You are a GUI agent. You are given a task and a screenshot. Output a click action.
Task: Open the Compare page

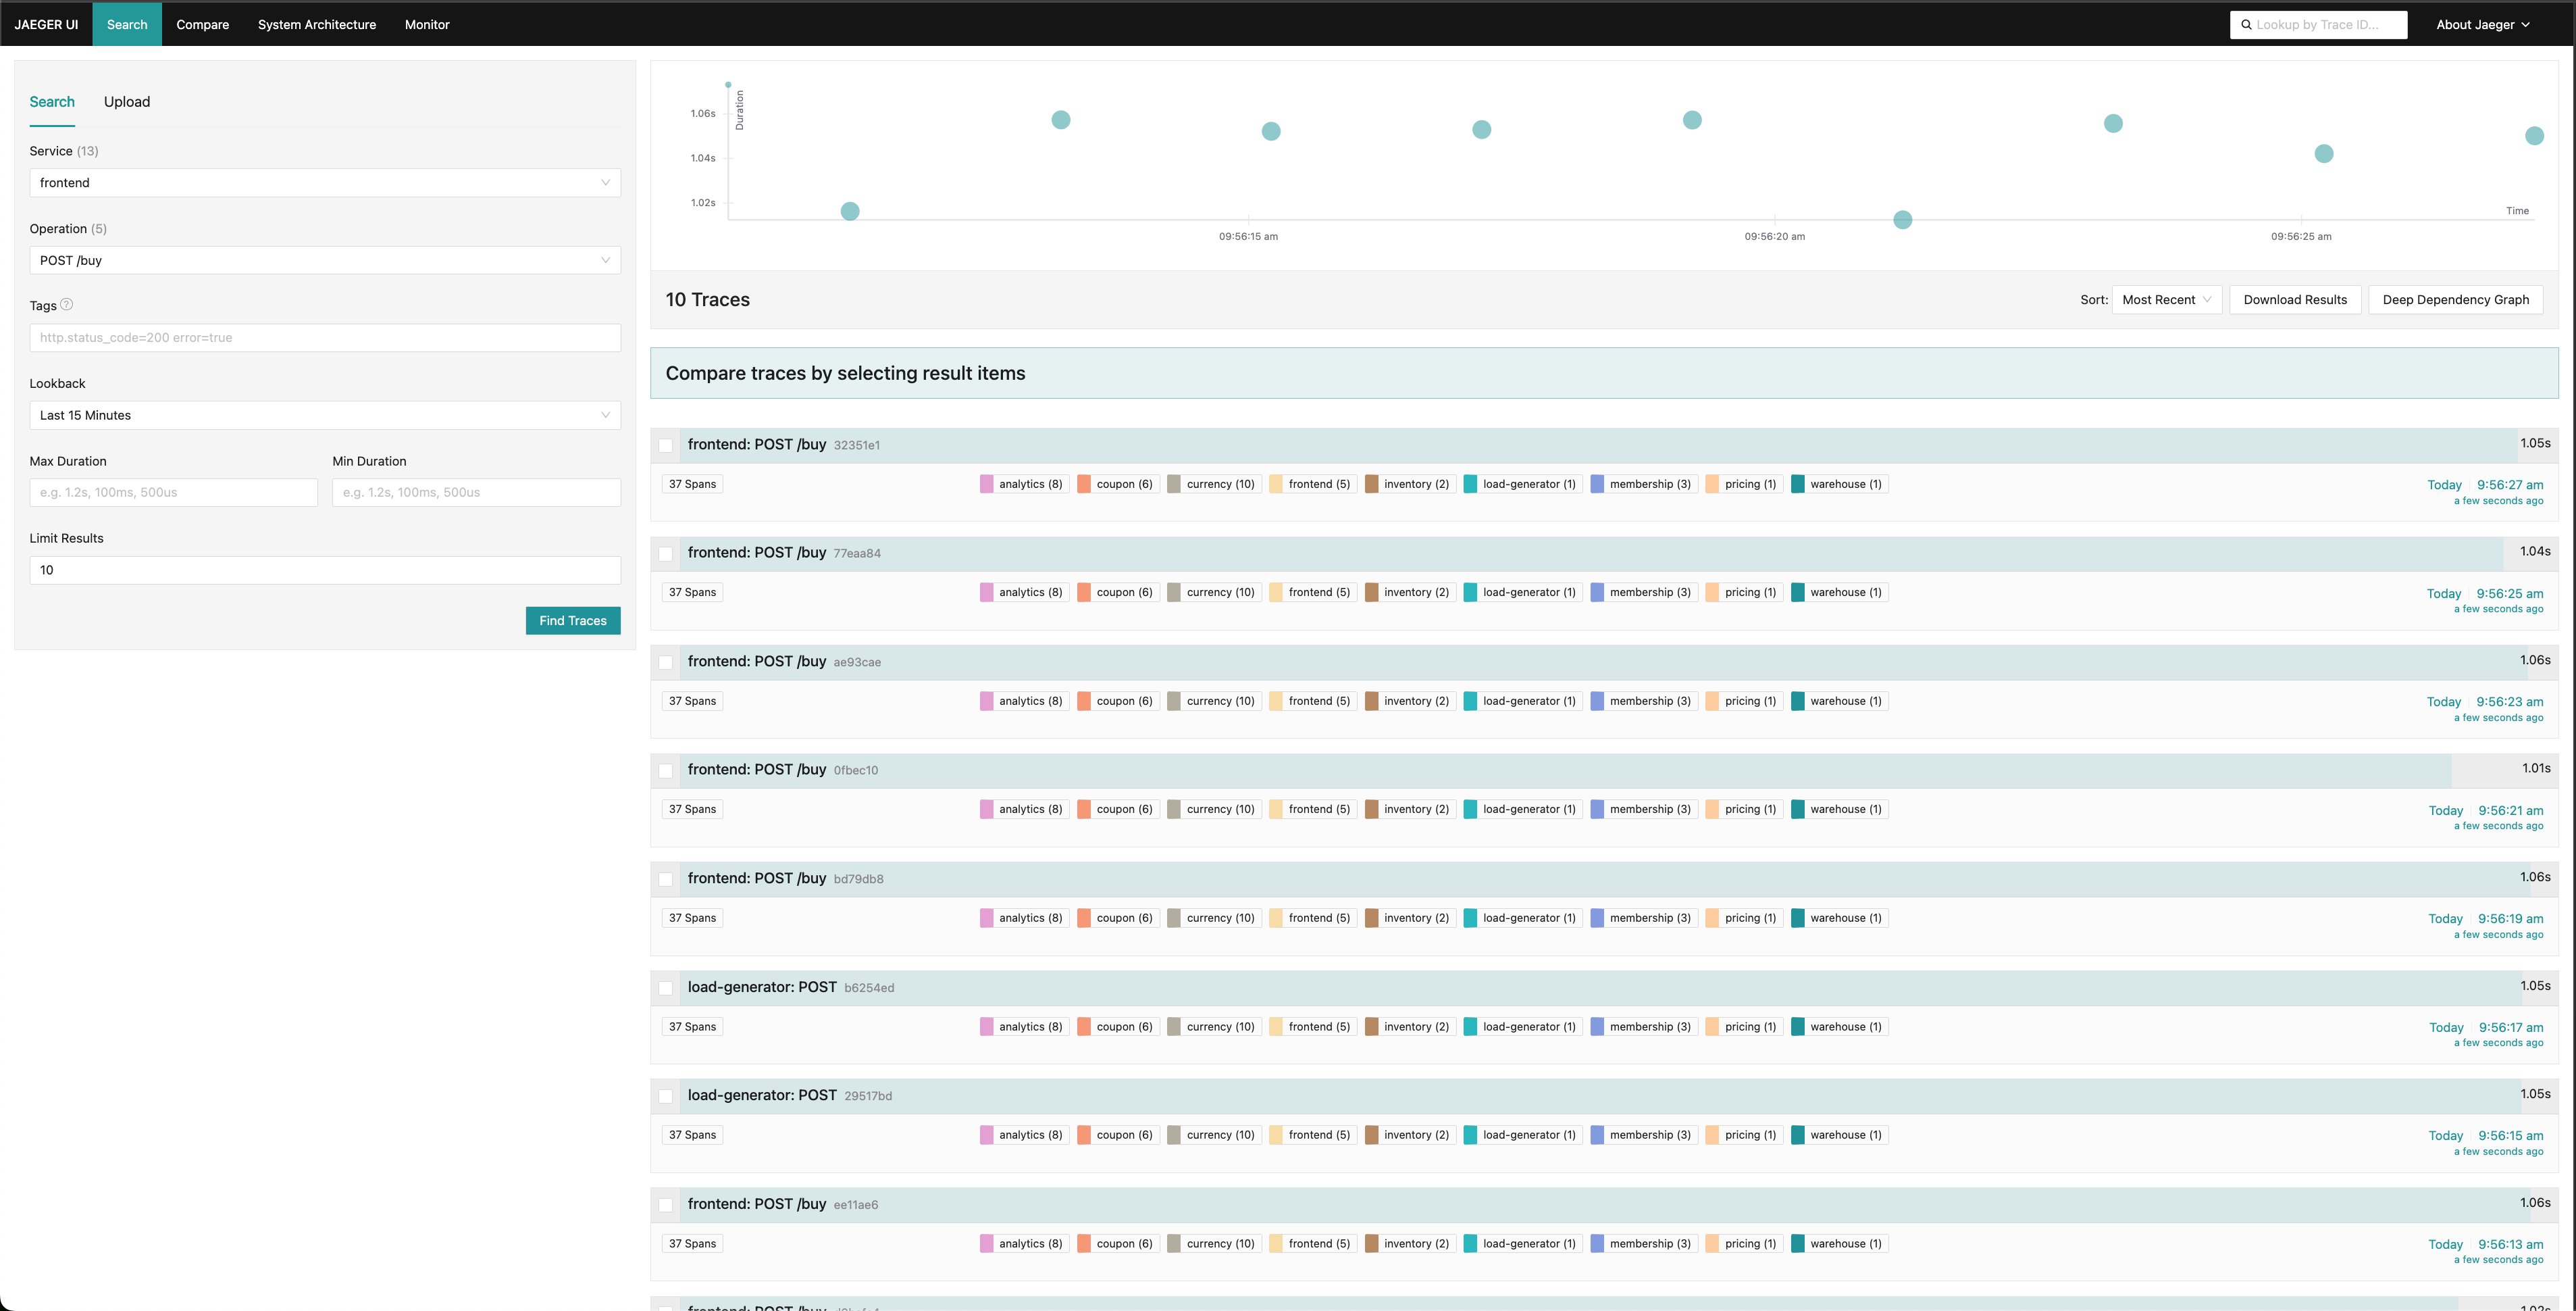203,24
